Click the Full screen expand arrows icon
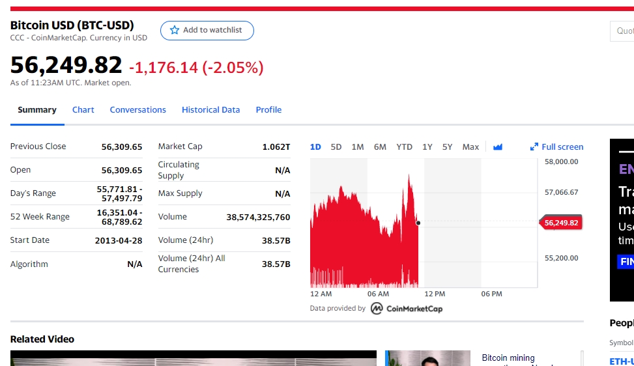 (x=534, y=147)
